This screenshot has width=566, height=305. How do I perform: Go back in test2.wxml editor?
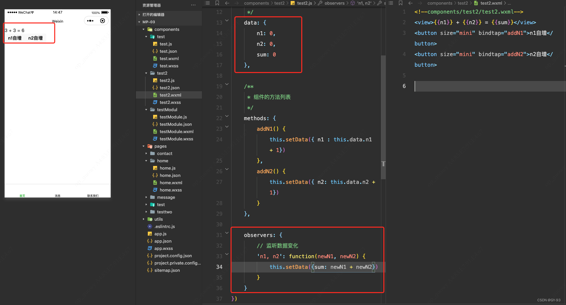(411, 3)
